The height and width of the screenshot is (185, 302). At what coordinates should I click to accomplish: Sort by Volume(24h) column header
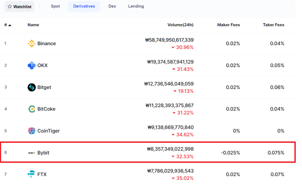click(x=180, y=25)
